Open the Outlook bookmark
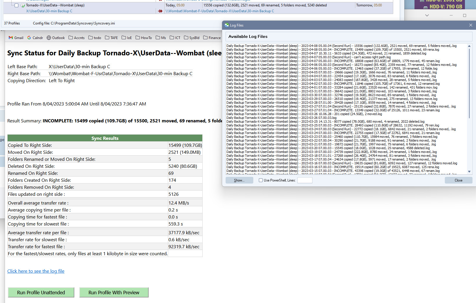Image resolution: width=476 pixels, height=303 pixels. coord(56,38)
